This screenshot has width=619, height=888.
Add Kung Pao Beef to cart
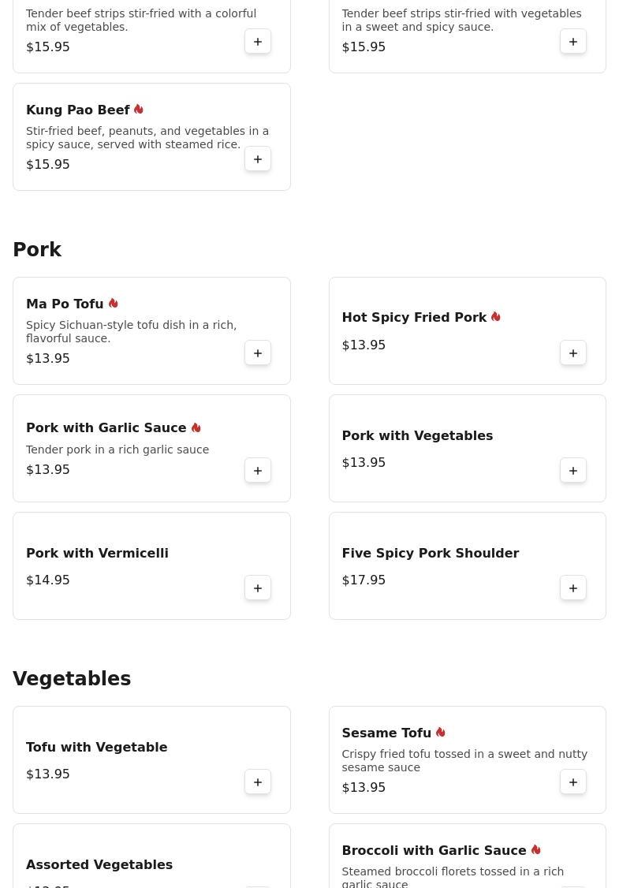coord(258,159)
